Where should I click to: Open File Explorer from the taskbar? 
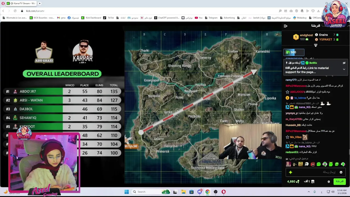[183, 192]
